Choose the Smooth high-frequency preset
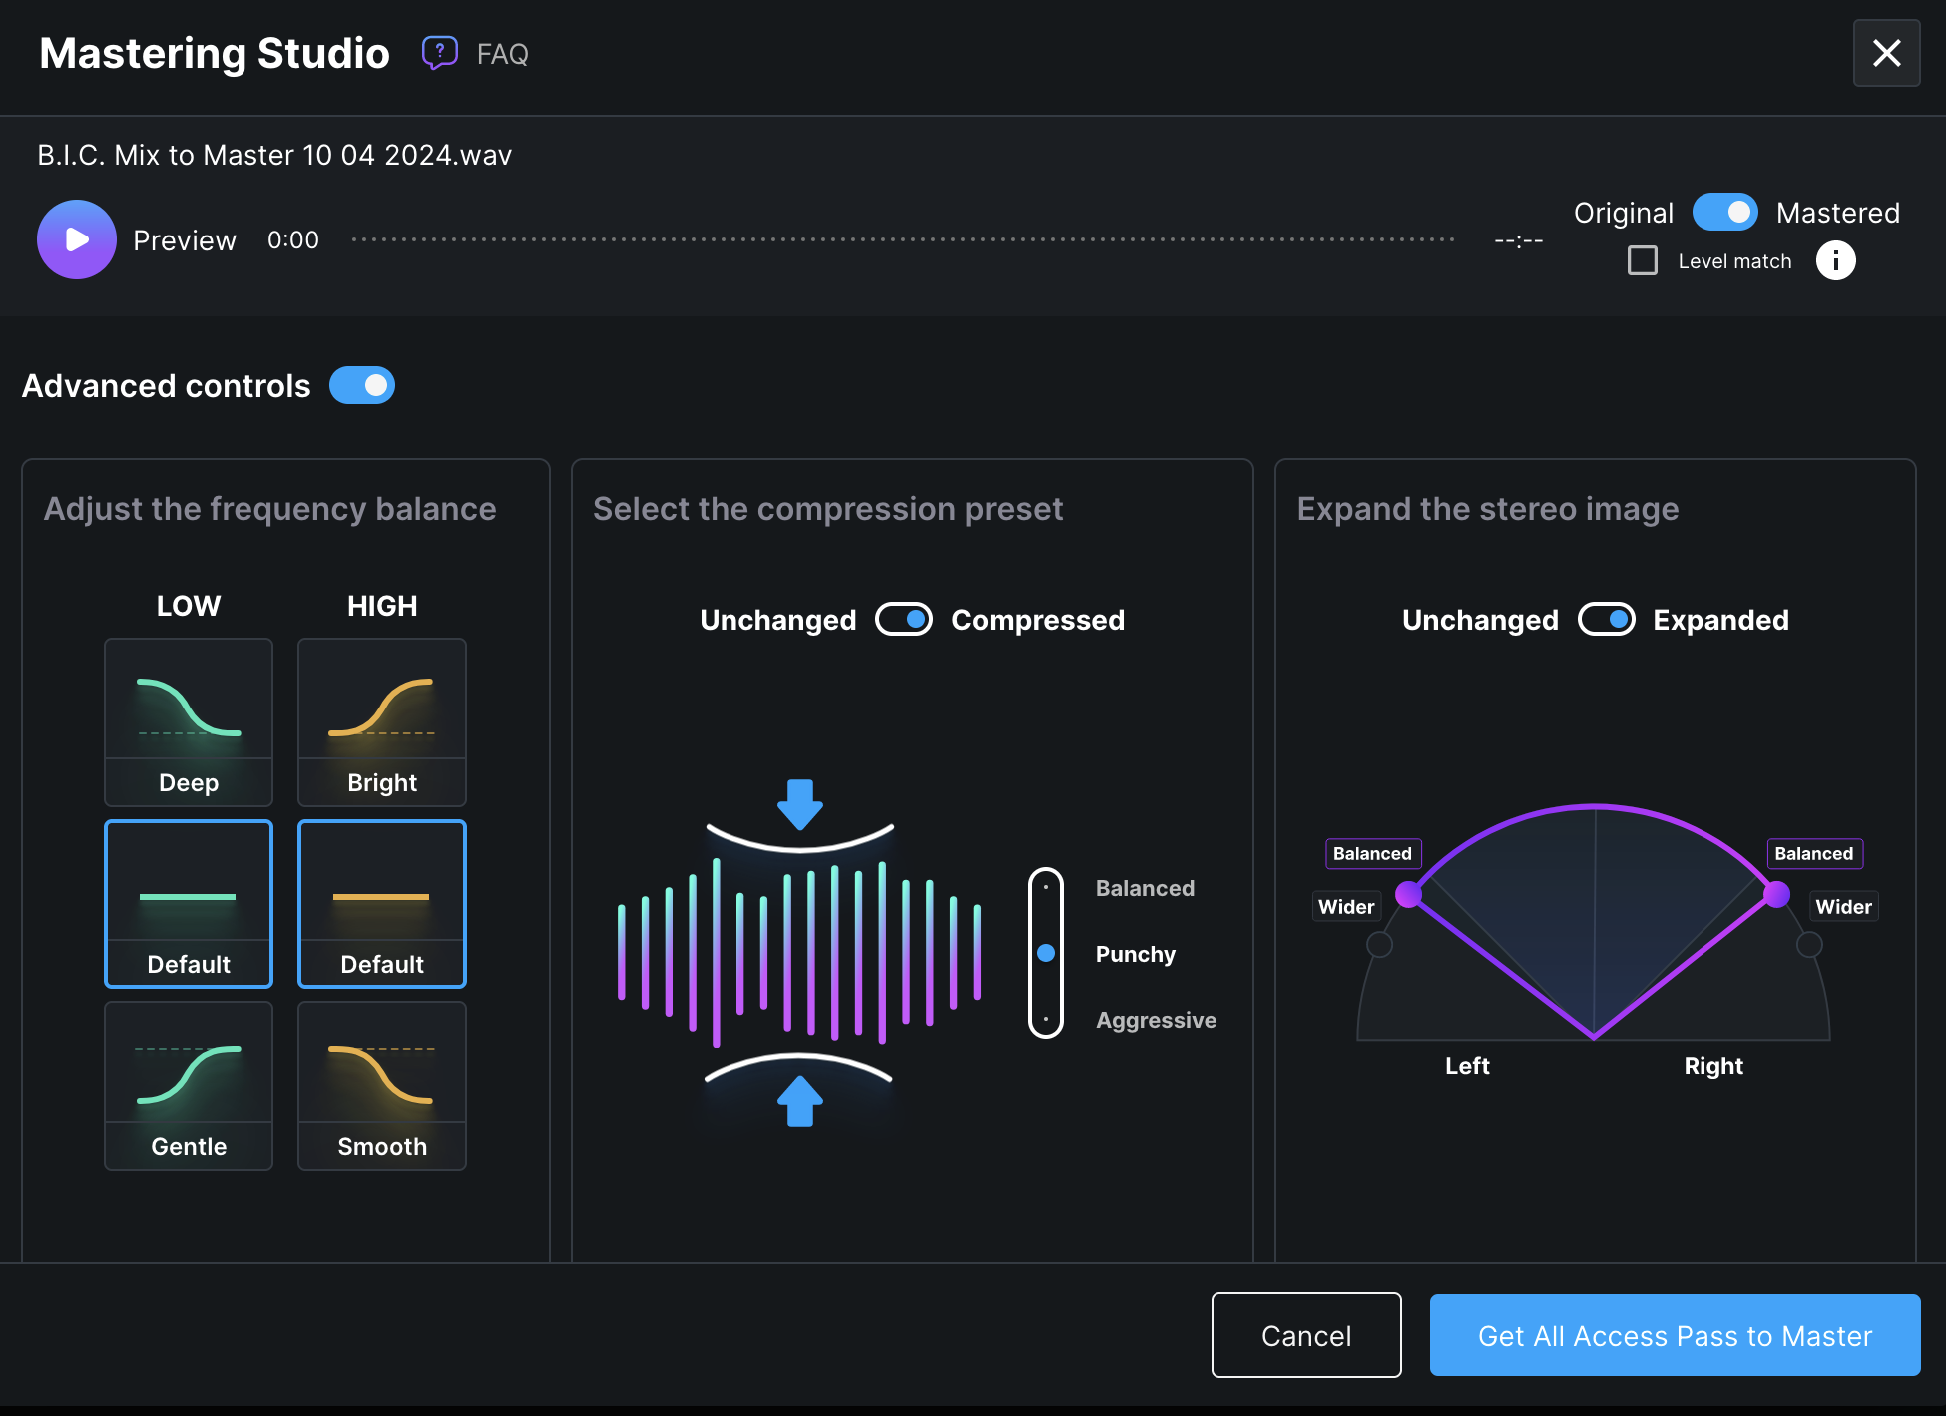Image resolution: width=1946 pixels, height=1416 pixels. pos(382,1085)
